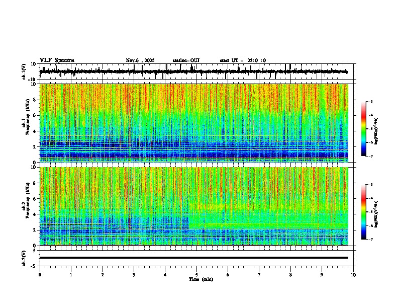Select the "start UT = 23:0 :0" text

point(243,60)
